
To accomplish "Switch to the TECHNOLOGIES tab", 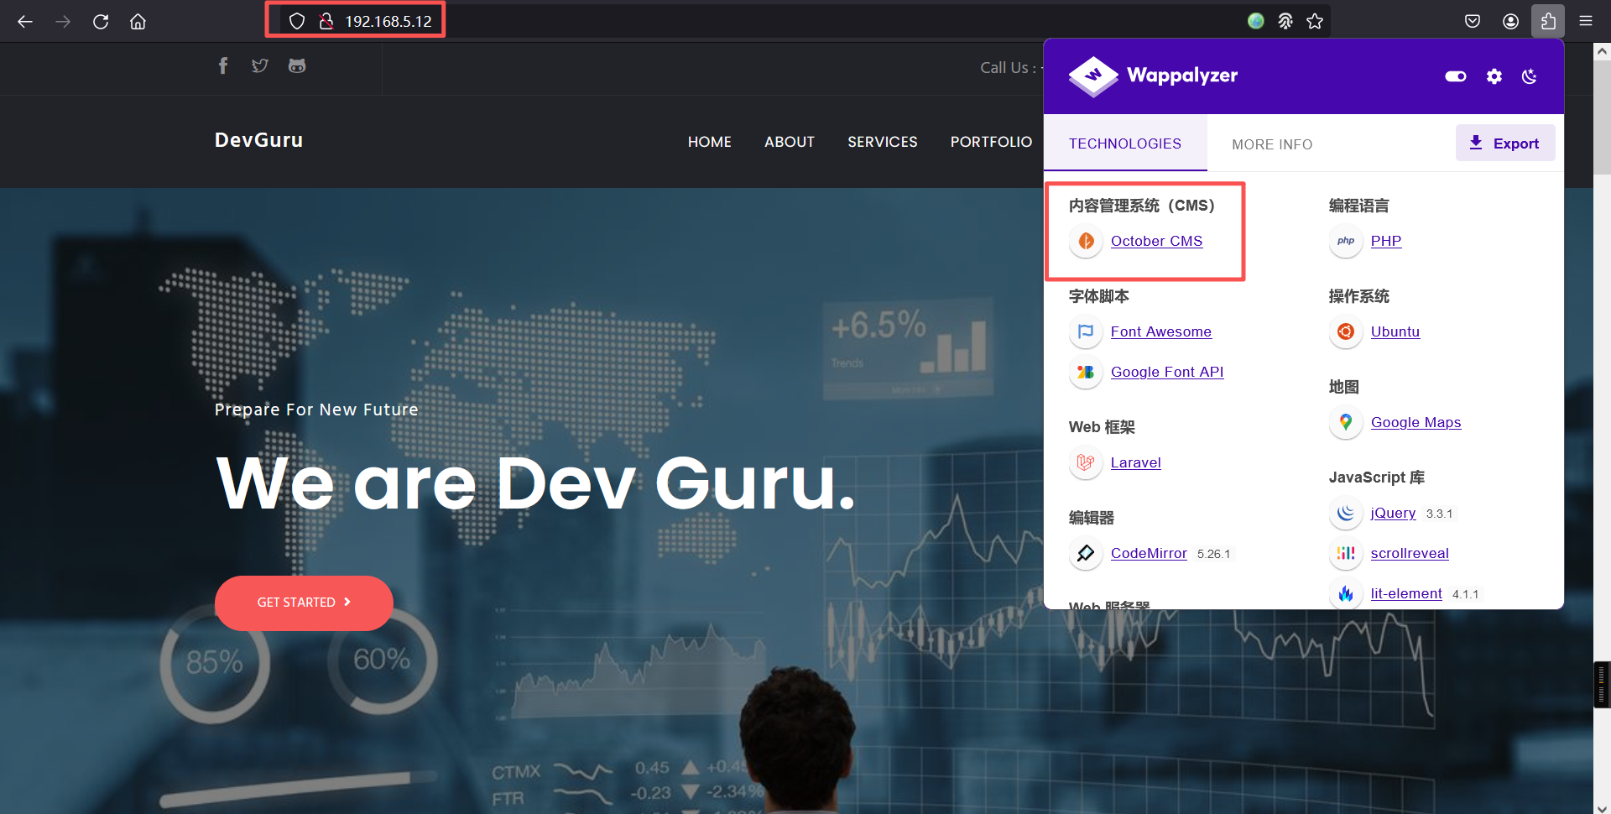I will tap(1125, 143).
